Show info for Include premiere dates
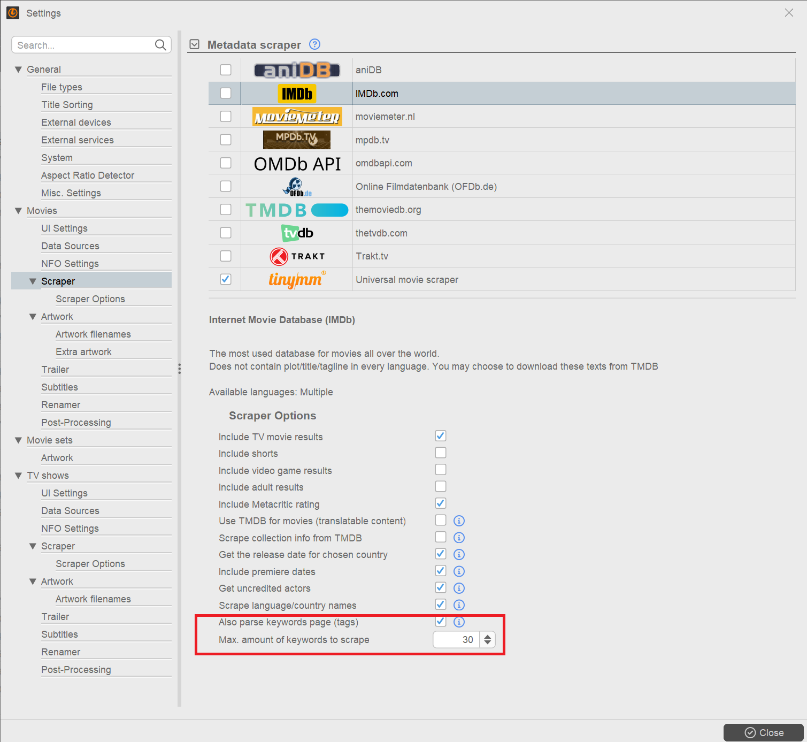This screenshot has width=807, height=742. pyautogui.click(x=459, y=571)
